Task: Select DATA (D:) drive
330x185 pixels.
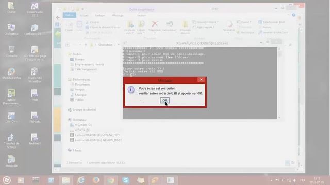Action: [80, 130]
